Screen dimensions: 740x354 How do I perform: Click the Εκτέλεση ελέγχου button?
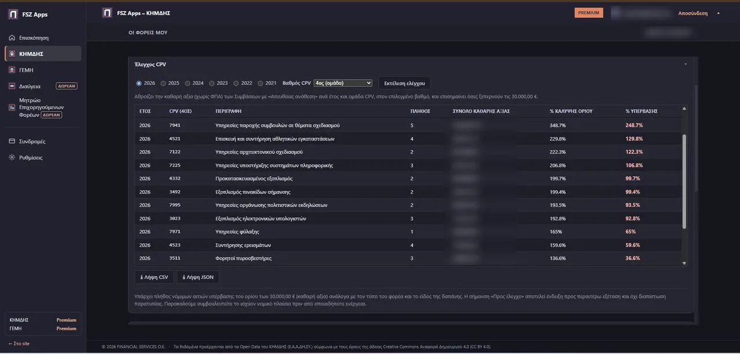[405, 83]
